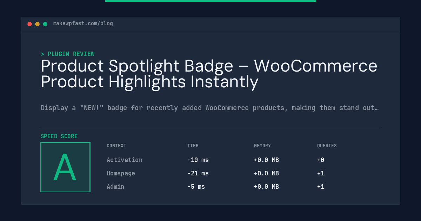Viewport: 421px width, 221px height.
Task: Click the 'SPEED SCORE' label
Action: [x=59, y=136]
